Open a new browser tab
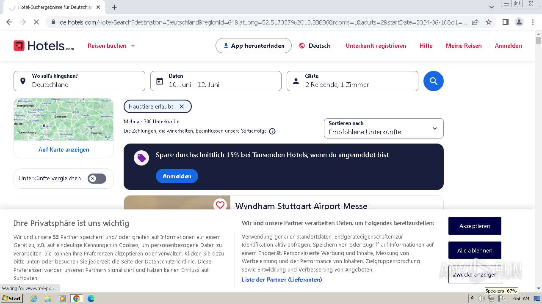 (114, 7)
